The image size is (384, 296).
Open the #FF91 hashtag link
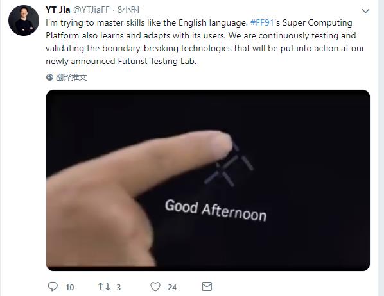coord(262,22)
